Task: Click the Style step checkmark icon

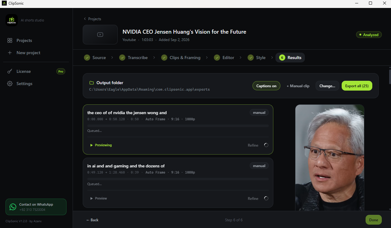Action: (251, 58)
